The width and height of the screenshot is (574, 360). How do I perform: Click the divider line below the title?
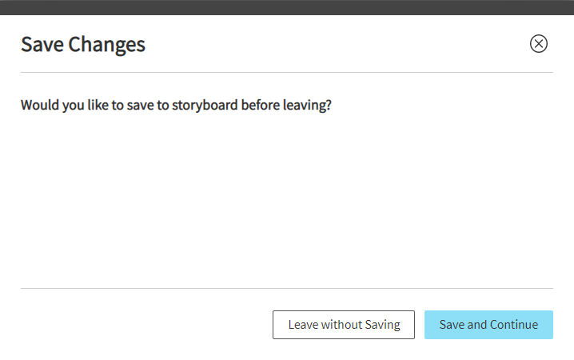pyautogui.click(x=287, y=73)
